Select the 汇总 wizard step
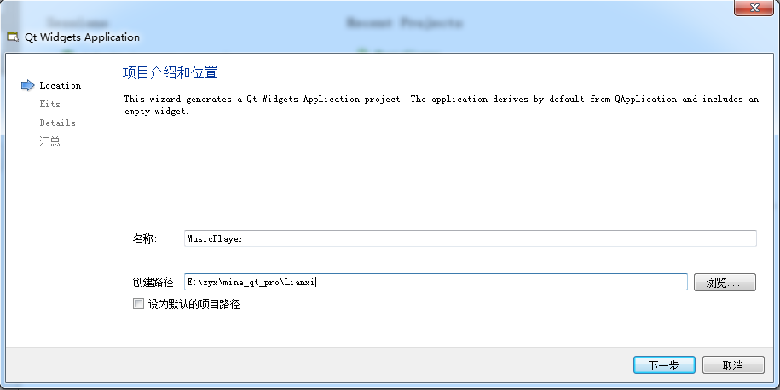This screenshot has width=780, height=390. [x=49, y=141]
